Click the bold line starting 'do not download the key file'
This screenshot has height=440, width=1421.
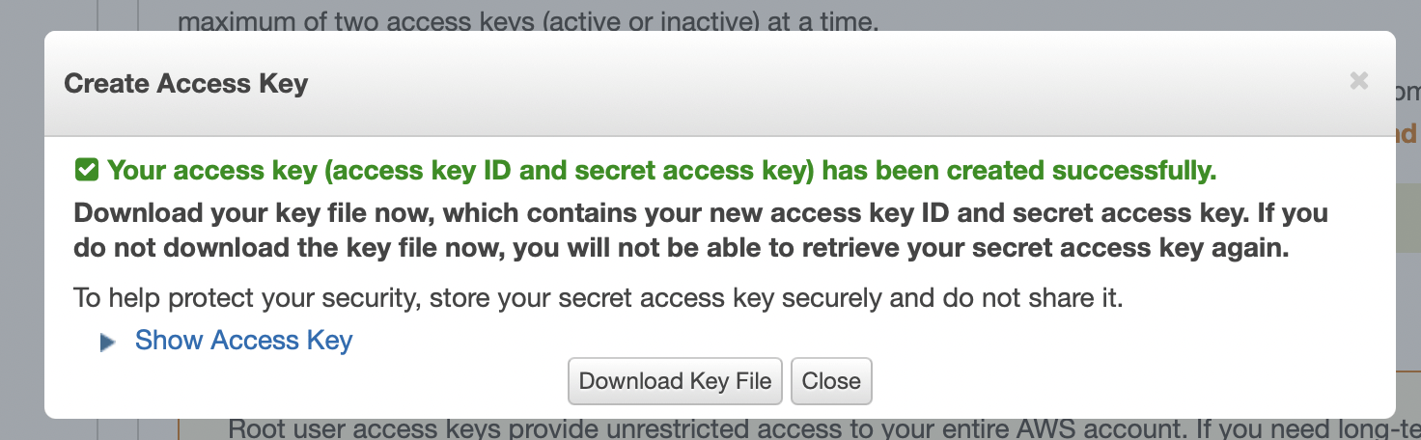pos(681,248)
